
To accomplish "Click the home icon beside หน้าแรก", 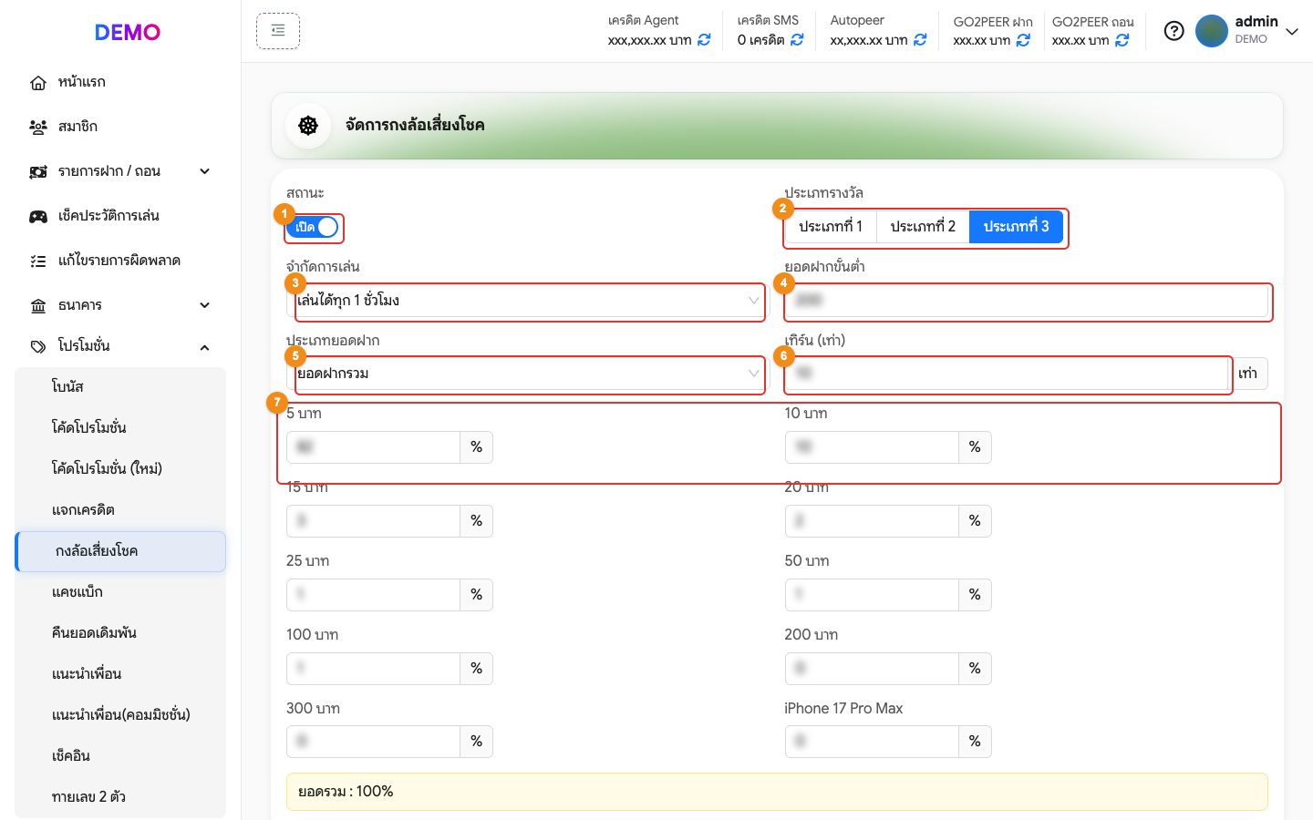I will click(38, 83).
